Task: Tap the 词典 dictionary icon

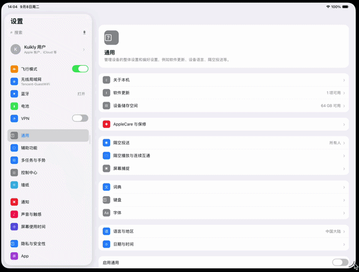Action: (107, 187)
